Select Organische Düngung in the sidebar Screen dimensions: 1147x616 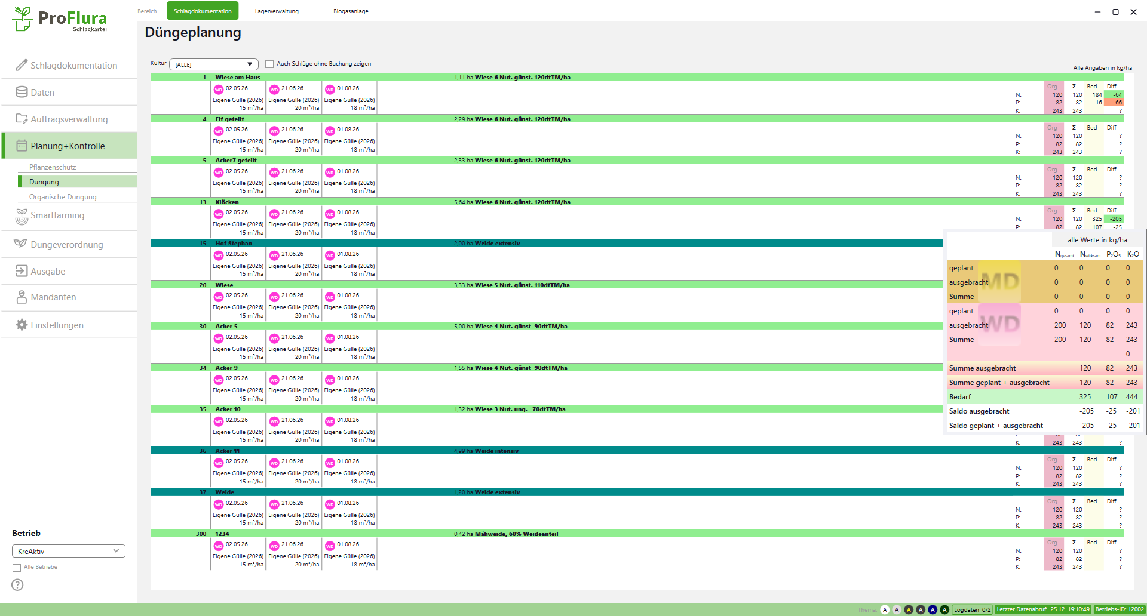click(x=63, y=197)
